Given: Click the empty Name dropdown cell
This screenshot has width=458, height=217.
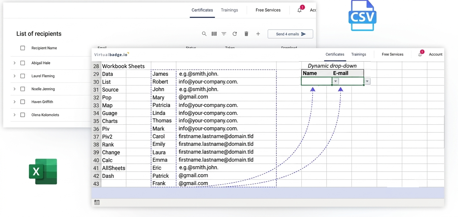Looking at the screenshot, I should click(317, 81).
